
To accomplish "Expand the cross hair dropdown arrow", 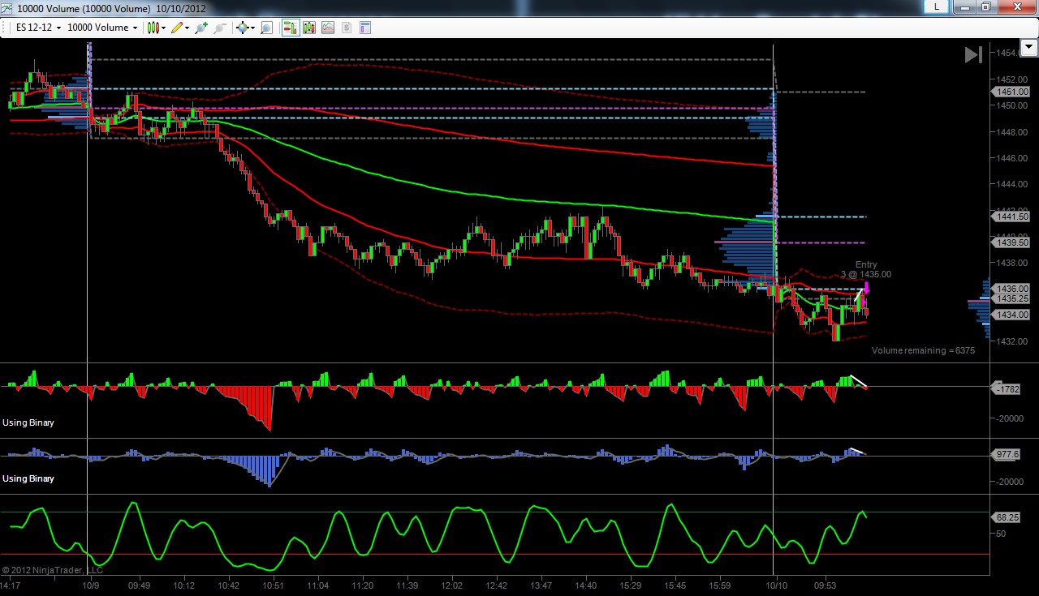I will click(x=253, y=28).
